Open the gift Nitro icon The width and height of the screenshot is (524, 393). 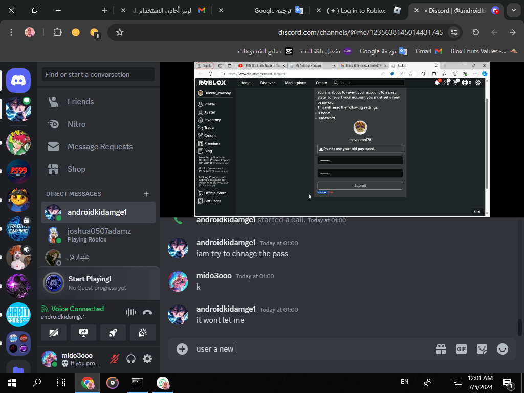pyautogui.click(x=441, y=349)
